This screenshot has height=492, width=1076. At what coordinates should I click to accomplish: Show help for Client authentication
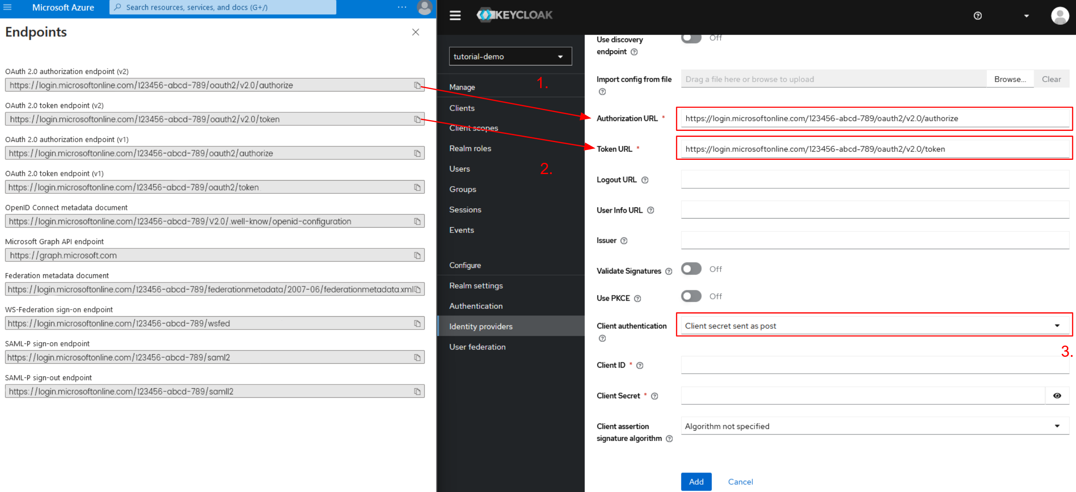tap(602, 338)
